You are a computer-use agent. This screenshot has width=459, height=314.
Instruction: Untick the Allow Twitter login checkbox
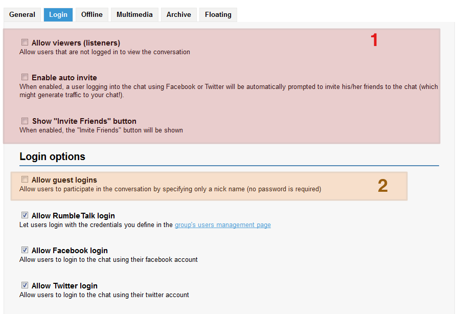pyautogui.click(x=25, y=285)
